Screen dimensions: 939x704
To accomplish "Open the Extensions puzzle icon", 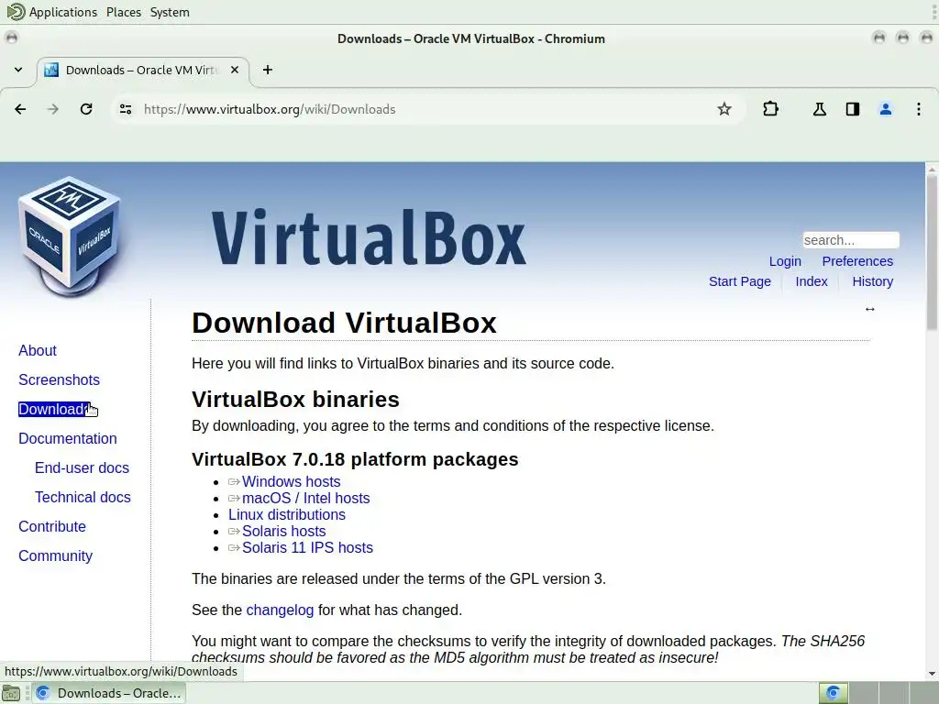I will coord(770,109).
